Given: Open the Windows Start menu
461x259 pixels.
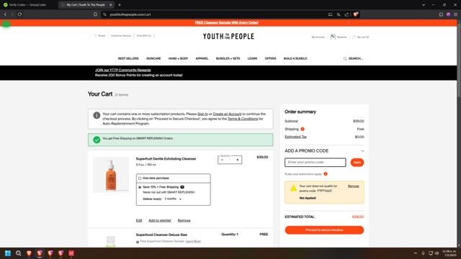Looking at the screenshot, I should click(8, 253).
